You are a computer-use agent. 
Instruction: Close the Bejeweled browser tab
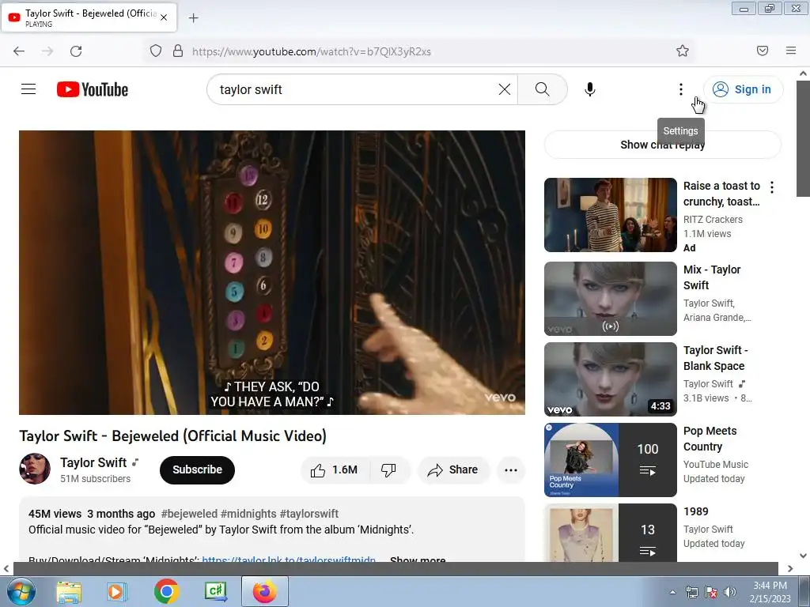(164, 17)
